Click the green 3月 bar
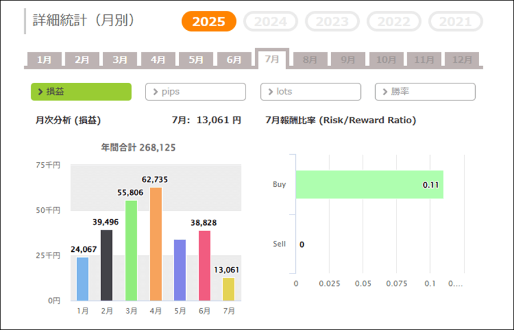This screenshot has width=514, height=330. click(131, 251)
